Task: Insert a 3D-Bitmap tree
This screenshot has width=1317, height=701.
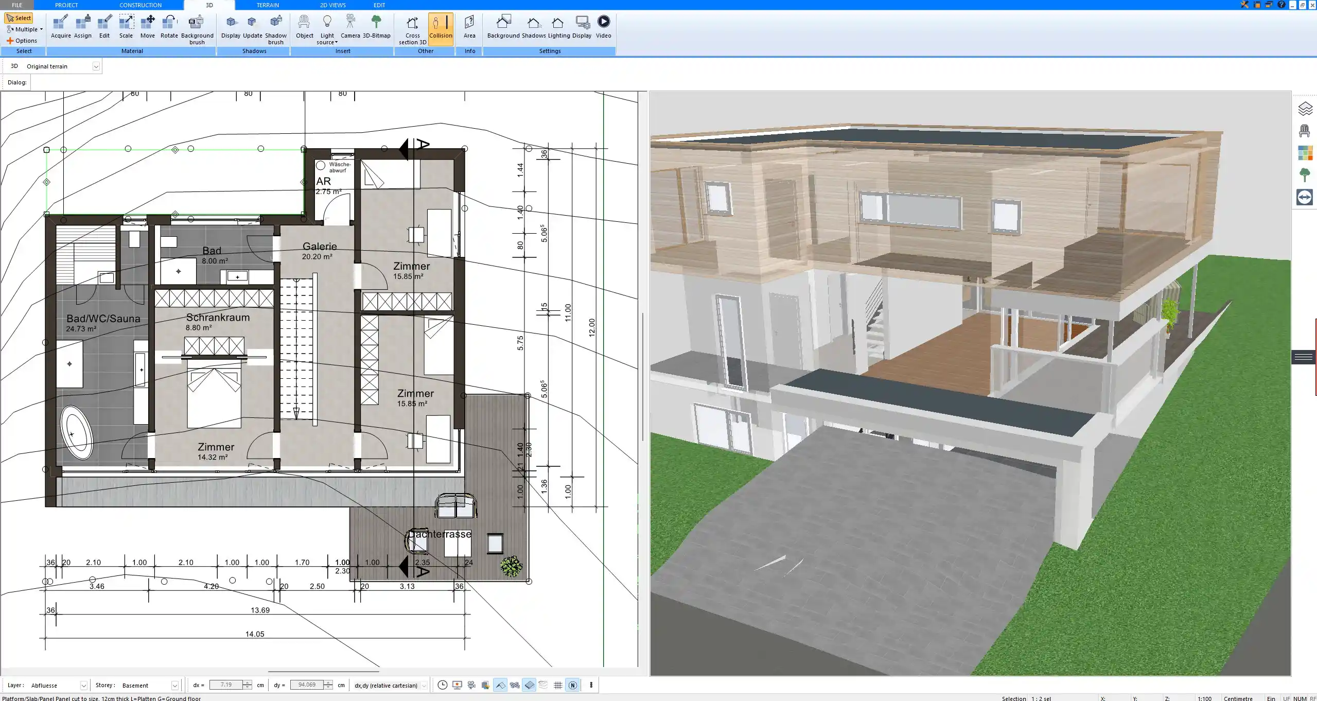Action: point(377,27)
